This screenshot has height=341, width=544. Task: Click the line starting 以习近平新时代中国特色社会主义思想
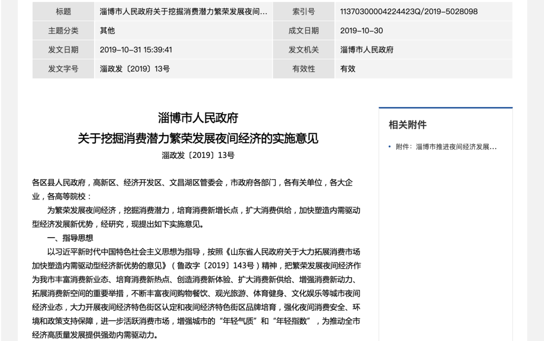[x=203, y=252]
